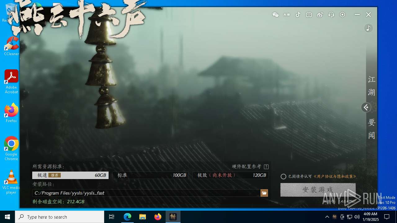Screen dimensions: 397x223
Task: Open Google Chrome desktop shortcut
Action: click(11, 149)
